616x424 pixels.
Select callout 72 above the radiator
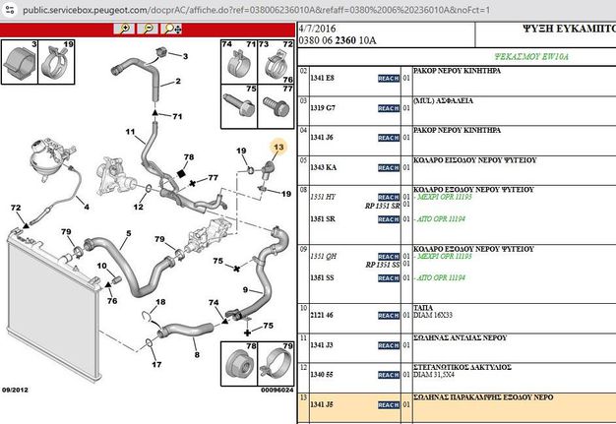coord(16,208)
